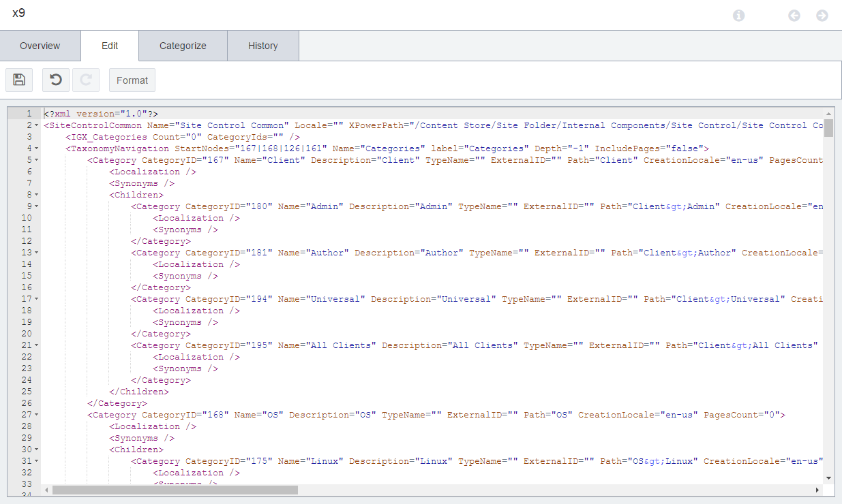Click line number 1 in the gutter
The height and width of the screenshot is (504, 842).
pos(29,114)
